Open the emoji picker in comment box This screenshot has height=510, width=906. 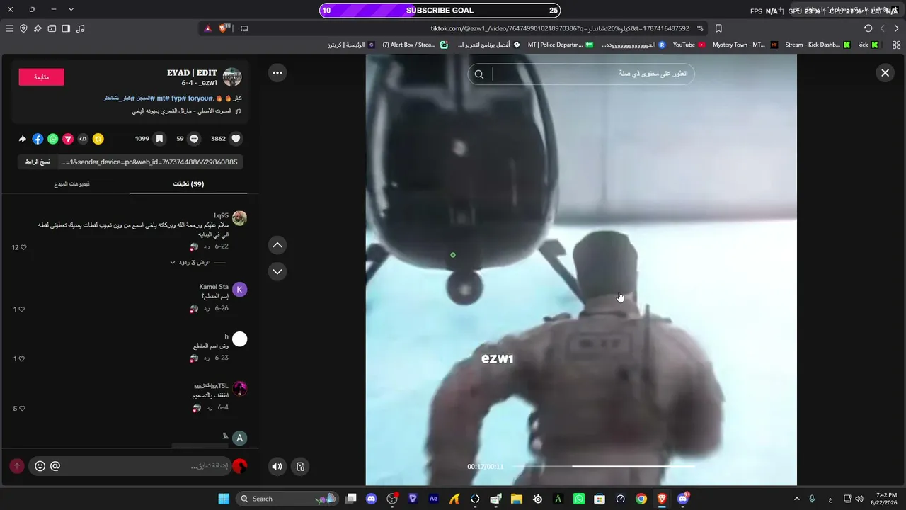click(40, 466)
